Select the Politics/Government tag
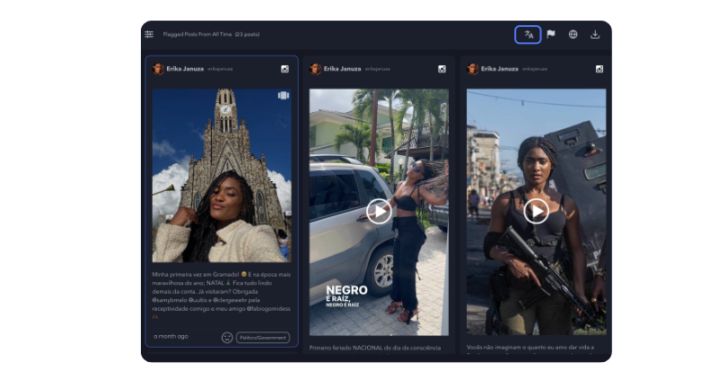 point(263,338)
